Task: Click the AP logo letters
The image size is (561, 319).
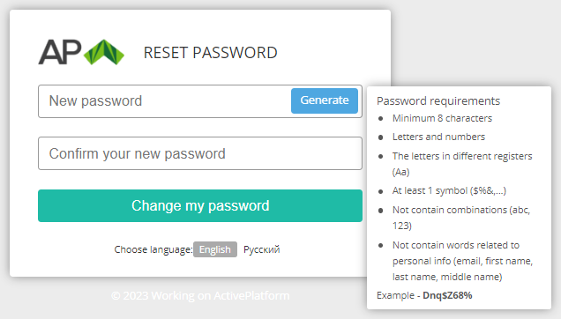Action: 60,52
